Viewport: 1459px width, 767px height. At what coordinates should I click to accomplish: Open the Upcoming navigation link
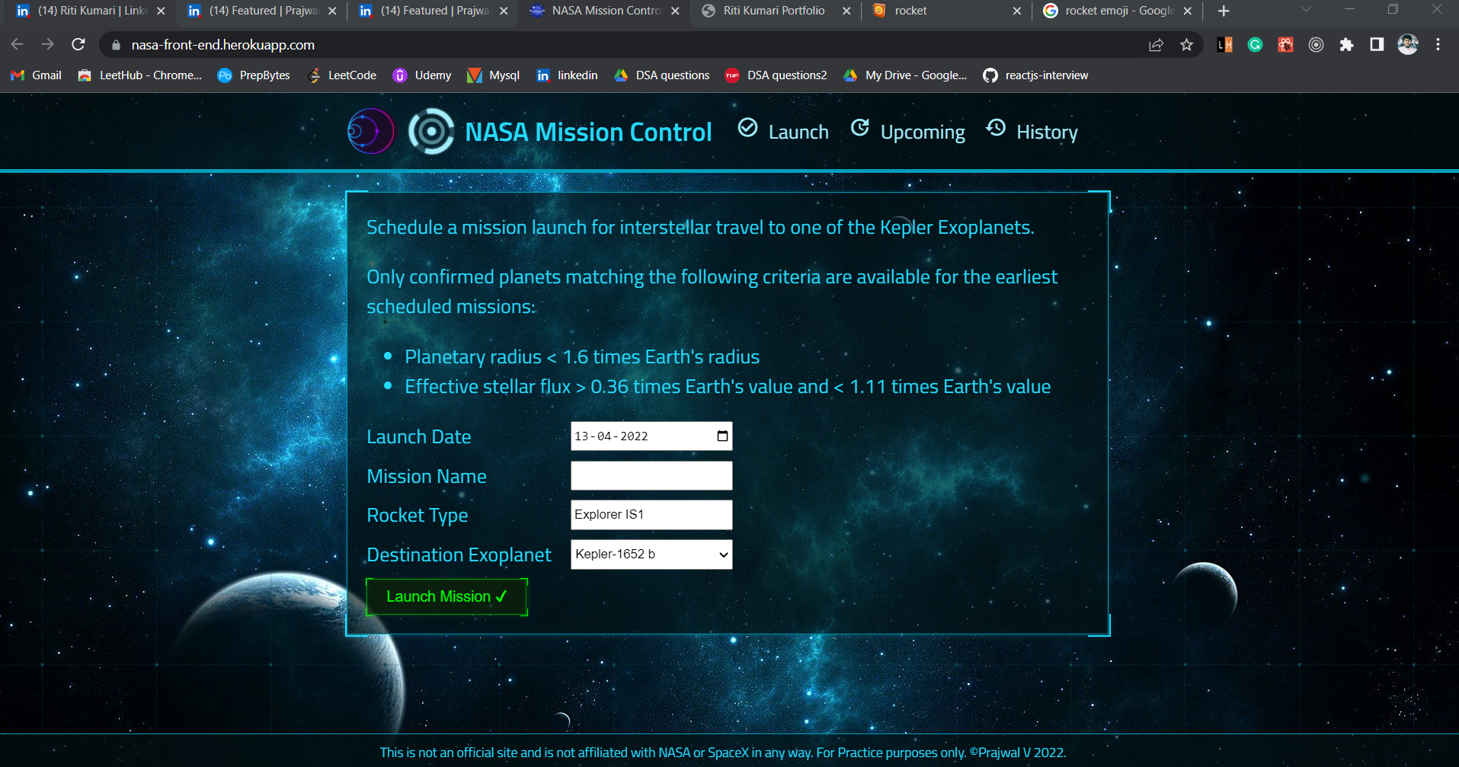coord(923,133)
